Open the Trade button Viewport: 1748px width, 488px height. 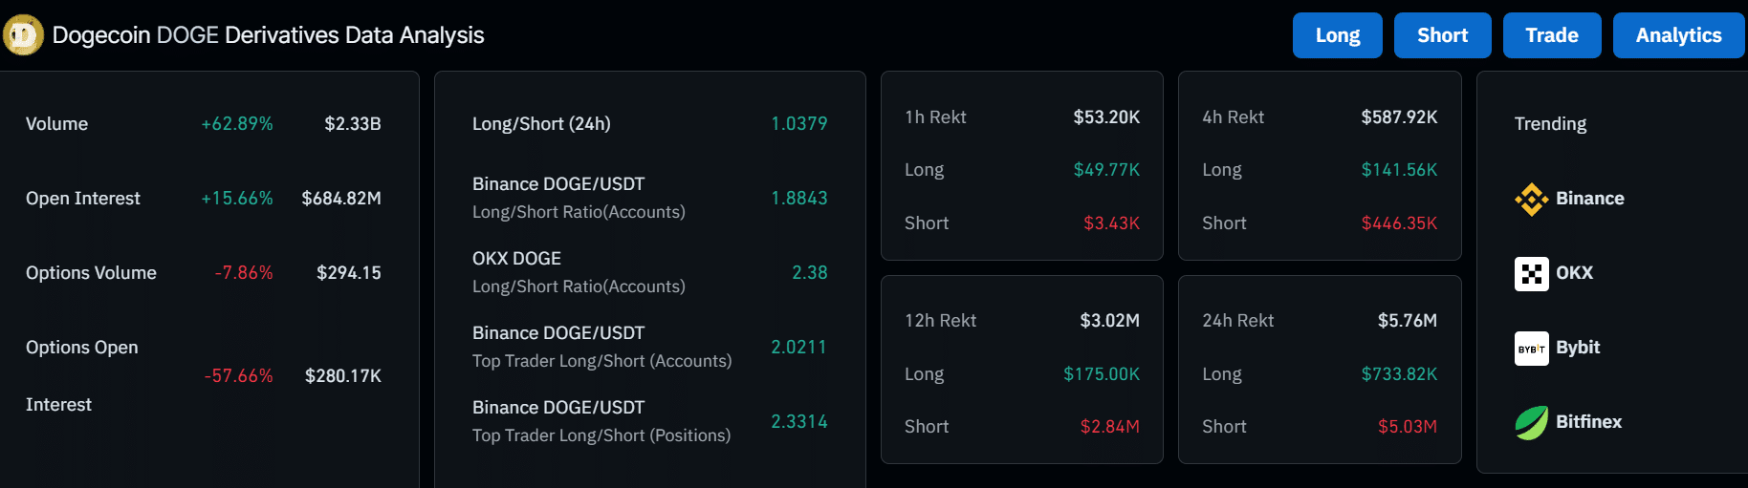1551,35
